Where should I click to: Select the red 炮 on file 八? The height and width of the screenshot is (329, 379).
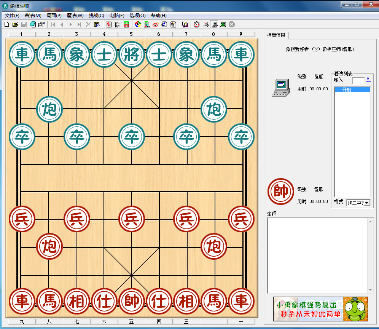[49, 246]
